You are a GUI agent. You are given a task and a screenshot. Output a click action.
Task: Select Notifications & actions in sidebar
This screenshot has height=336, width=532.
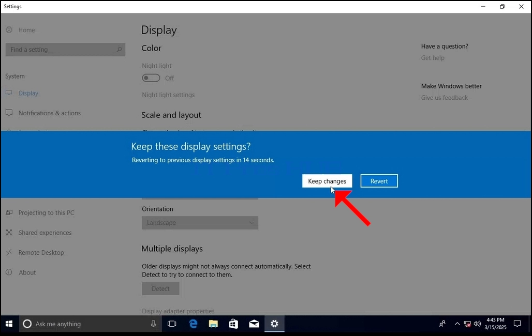[49, 113]
